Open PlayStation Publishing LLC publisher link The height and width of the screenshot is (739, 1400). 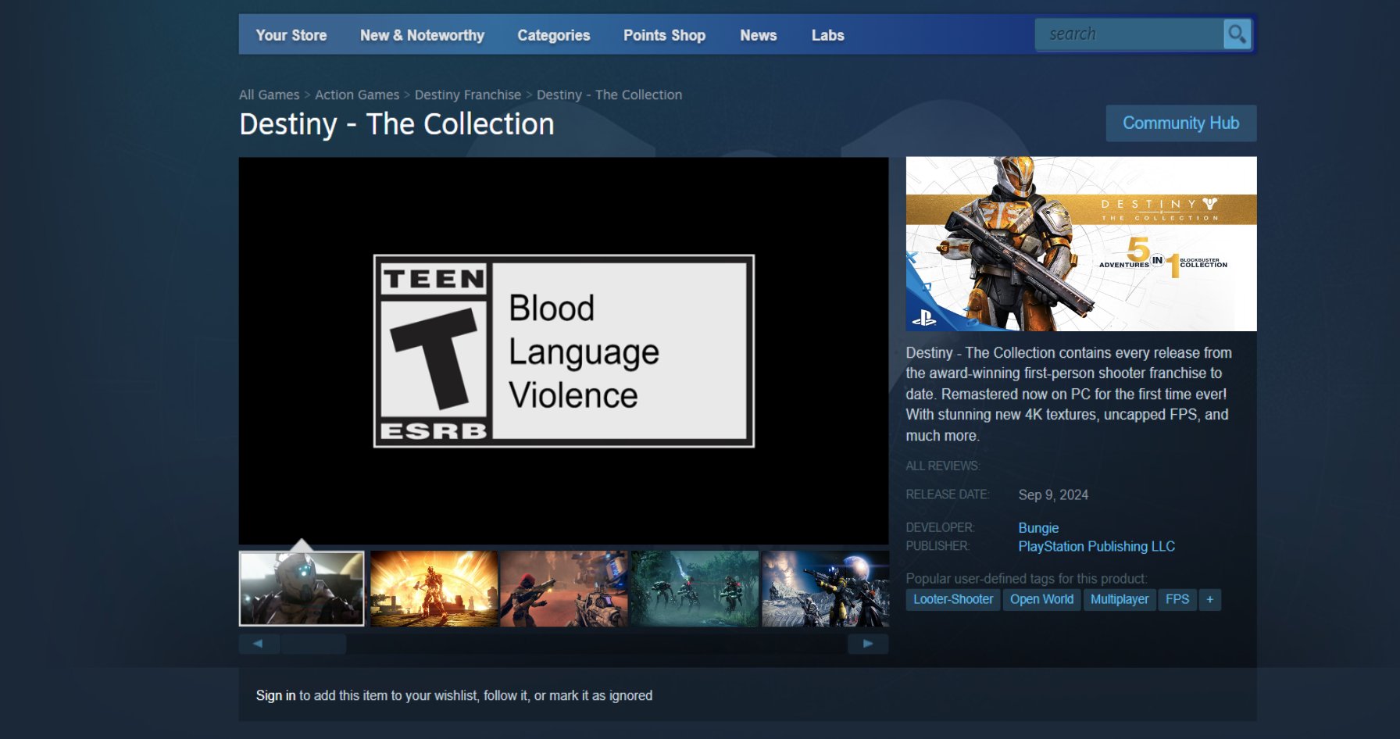tap(1096, 546)
